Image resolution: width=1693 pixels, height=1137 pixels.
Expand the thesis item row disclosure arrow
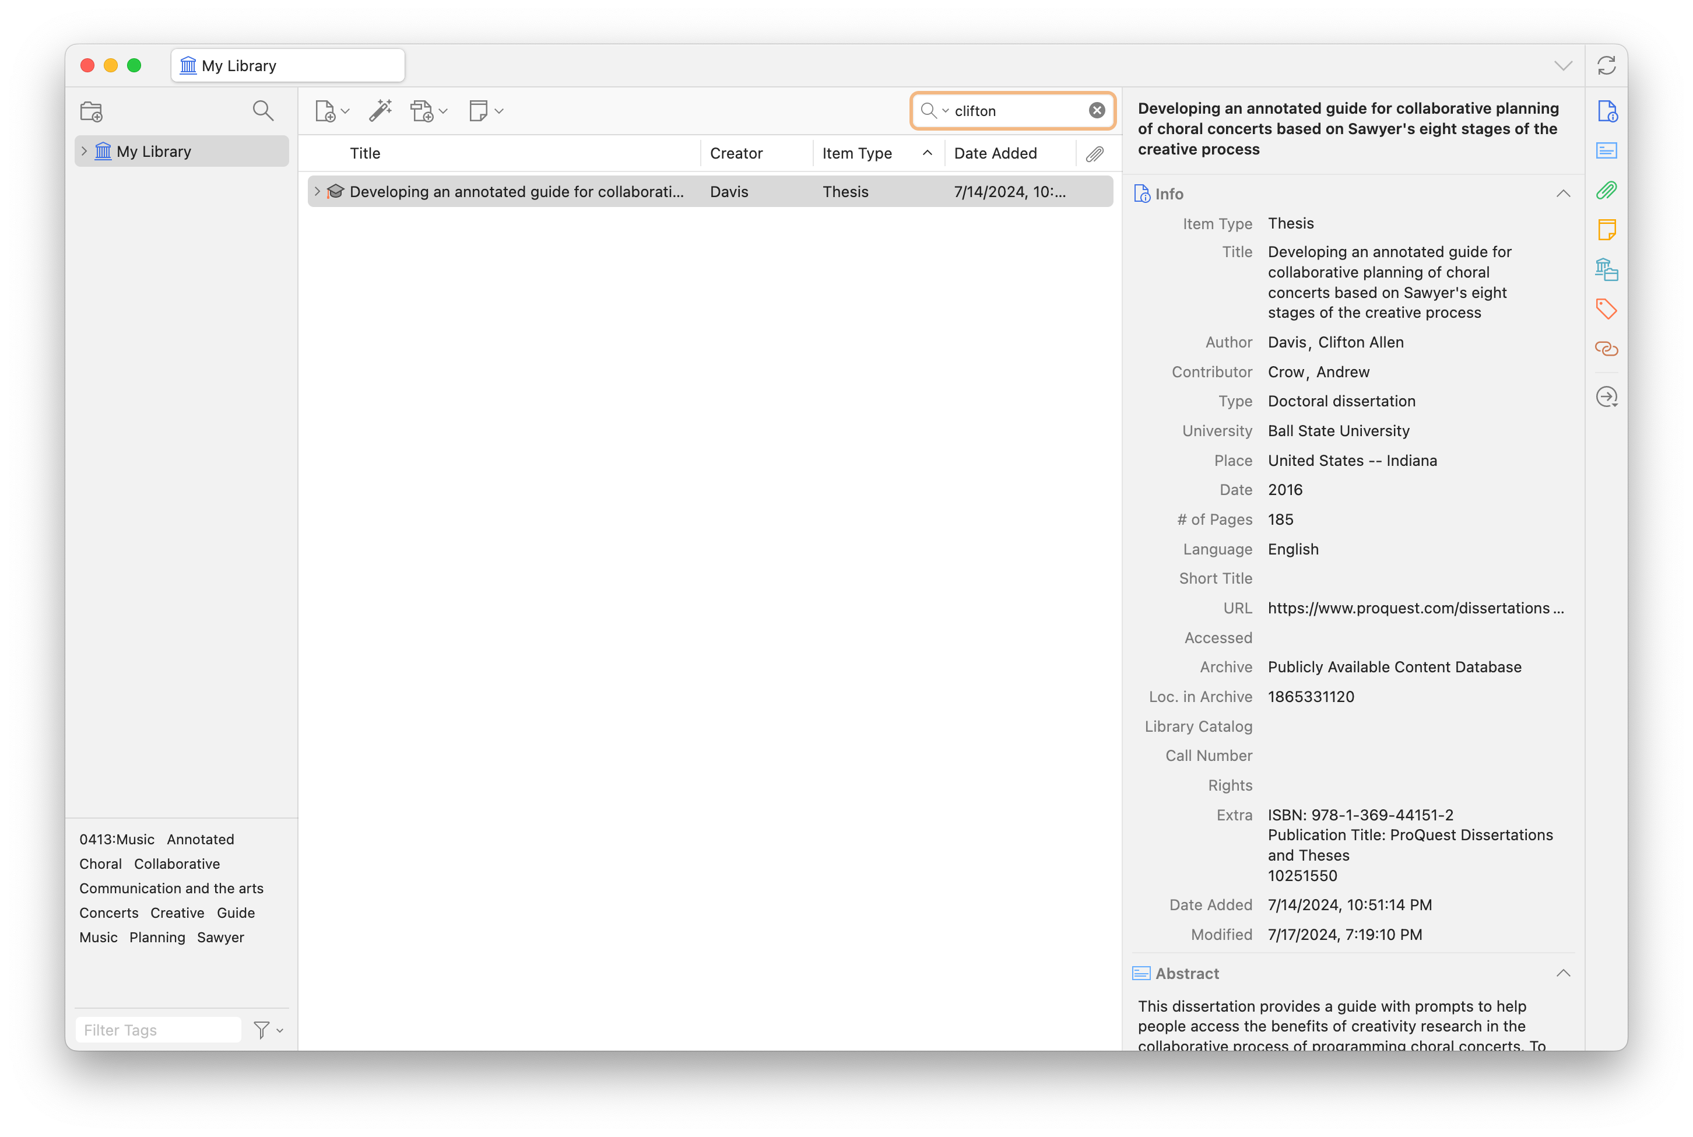click(x=317, y=191)
